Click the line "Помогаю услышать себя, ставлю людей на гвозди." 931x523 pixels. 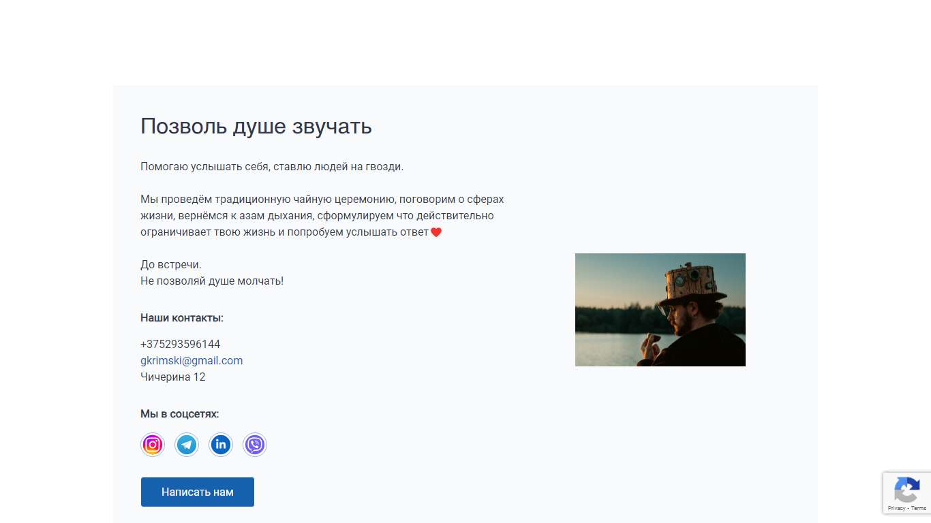[272, 166]
